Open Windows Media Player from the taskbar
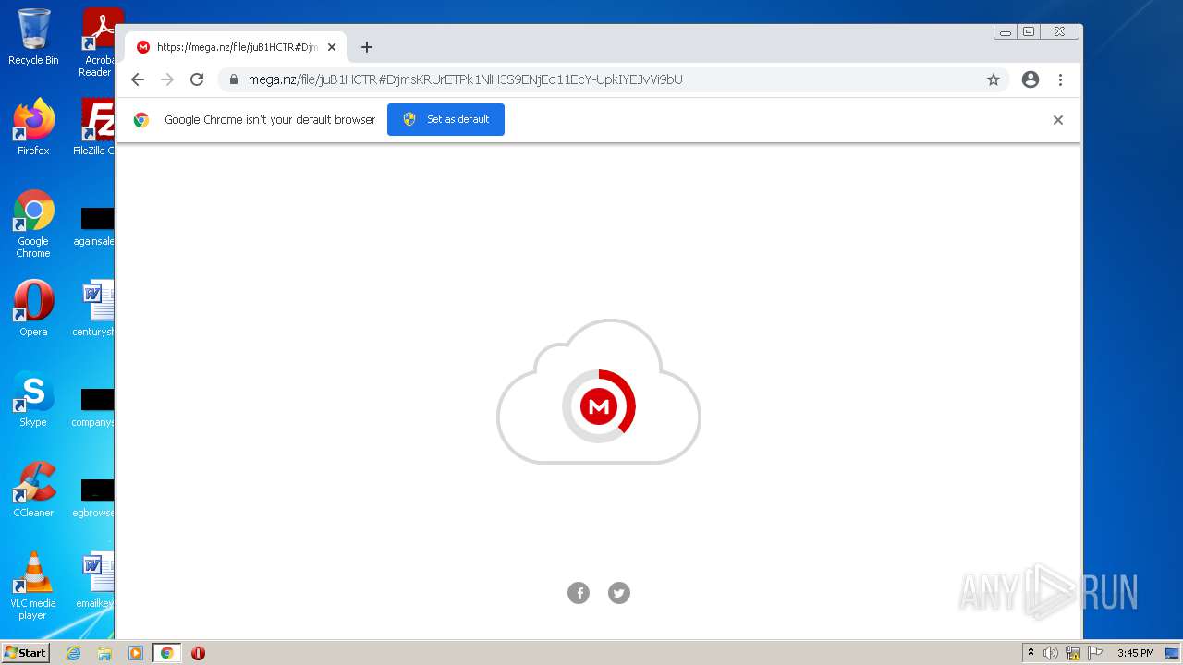1183x665 pixels. pyautogui.click(x=135, y=653)
